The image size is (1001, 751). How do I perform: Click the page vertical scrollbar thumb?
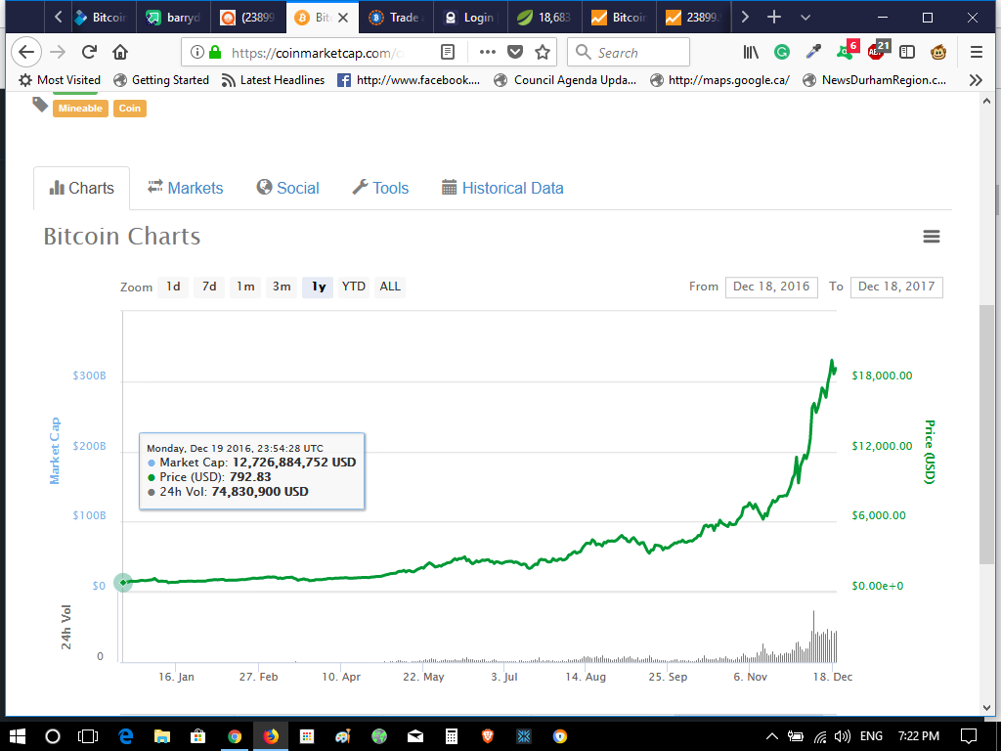click(x=986, y=434)
